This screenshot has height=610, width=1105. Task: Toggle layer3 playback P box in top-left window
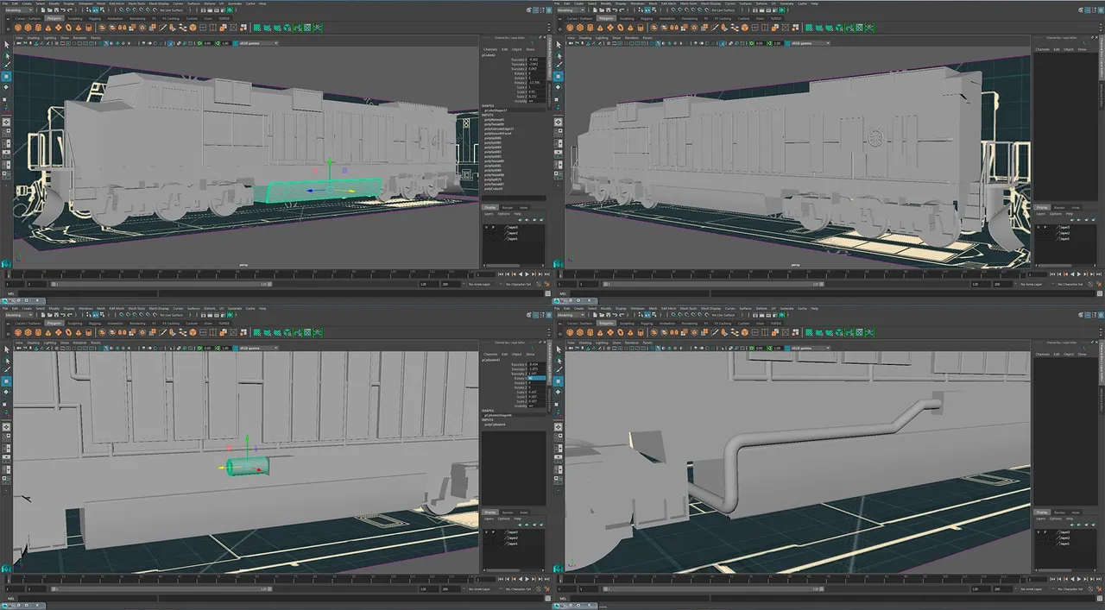click(493, 227)
